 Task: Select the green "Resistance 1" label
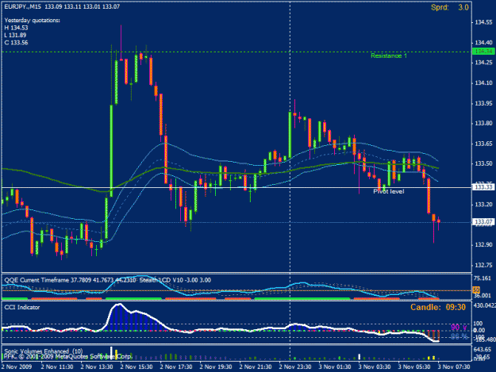point(389,56)
